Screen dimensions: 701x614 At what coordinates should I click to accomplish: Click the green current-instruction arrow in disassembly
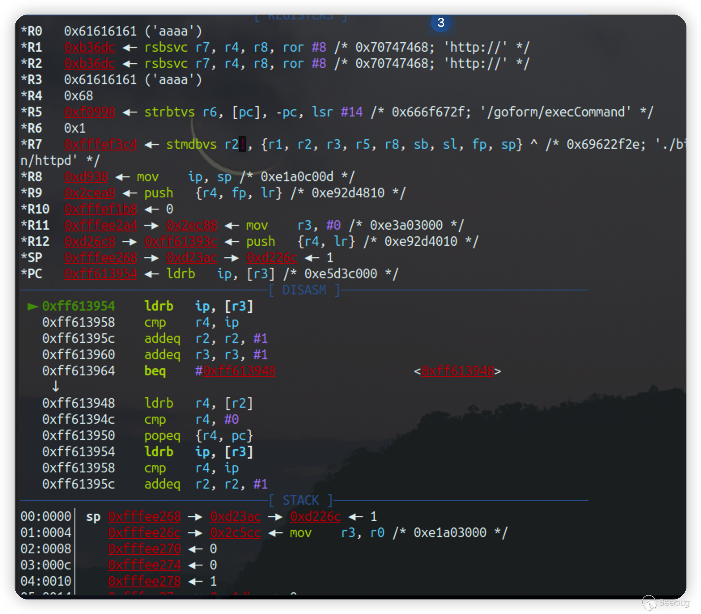pos(32,307)
